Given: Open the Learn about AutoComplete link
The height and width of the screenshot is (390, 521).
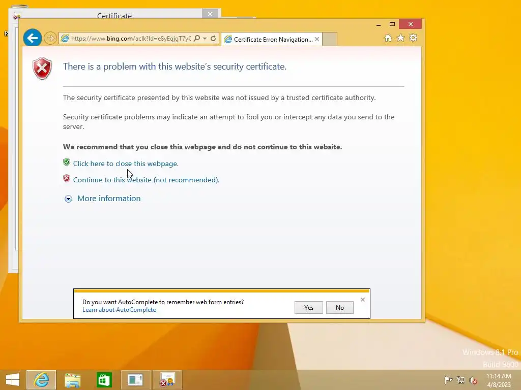Looking at the screenshot, I should tap(119, 310).
